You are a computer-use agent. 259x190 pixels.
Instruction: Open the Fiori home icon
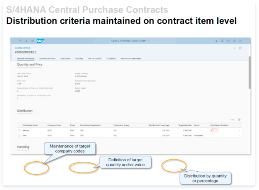pyautogui.click(x=32, y=41)
